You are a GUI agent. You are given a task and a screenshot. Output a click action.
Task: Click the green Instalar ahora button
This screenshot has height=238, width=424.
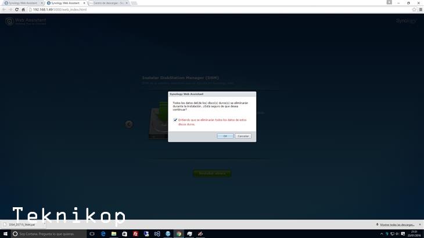[212, 173]
